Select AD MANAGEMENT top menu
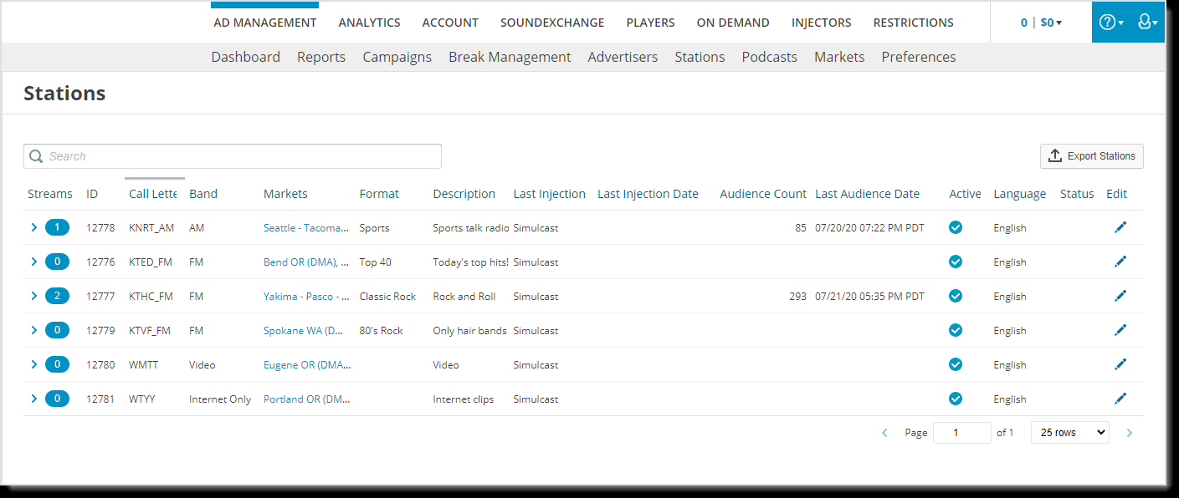This screenshot has width=1179, height=498. (265, 23)
